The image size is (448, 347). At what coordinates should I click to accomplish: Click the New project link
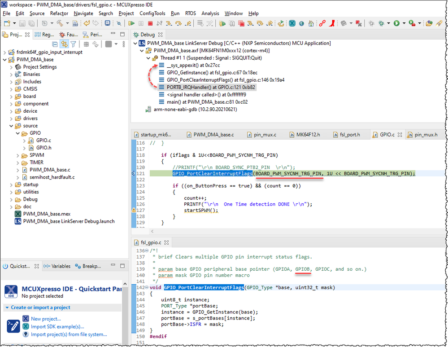(46, 319)
